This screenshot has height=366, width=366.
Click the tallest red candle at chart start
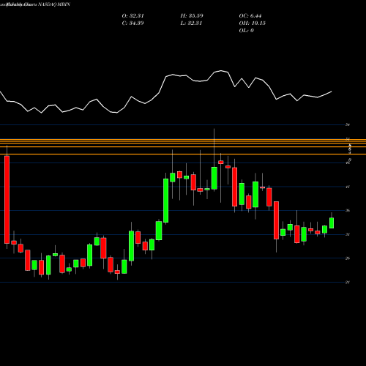point(7,200)
